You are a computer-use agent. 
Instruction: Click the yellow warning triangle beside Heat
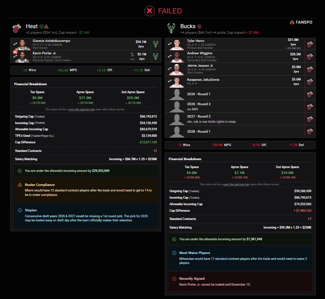46,26
